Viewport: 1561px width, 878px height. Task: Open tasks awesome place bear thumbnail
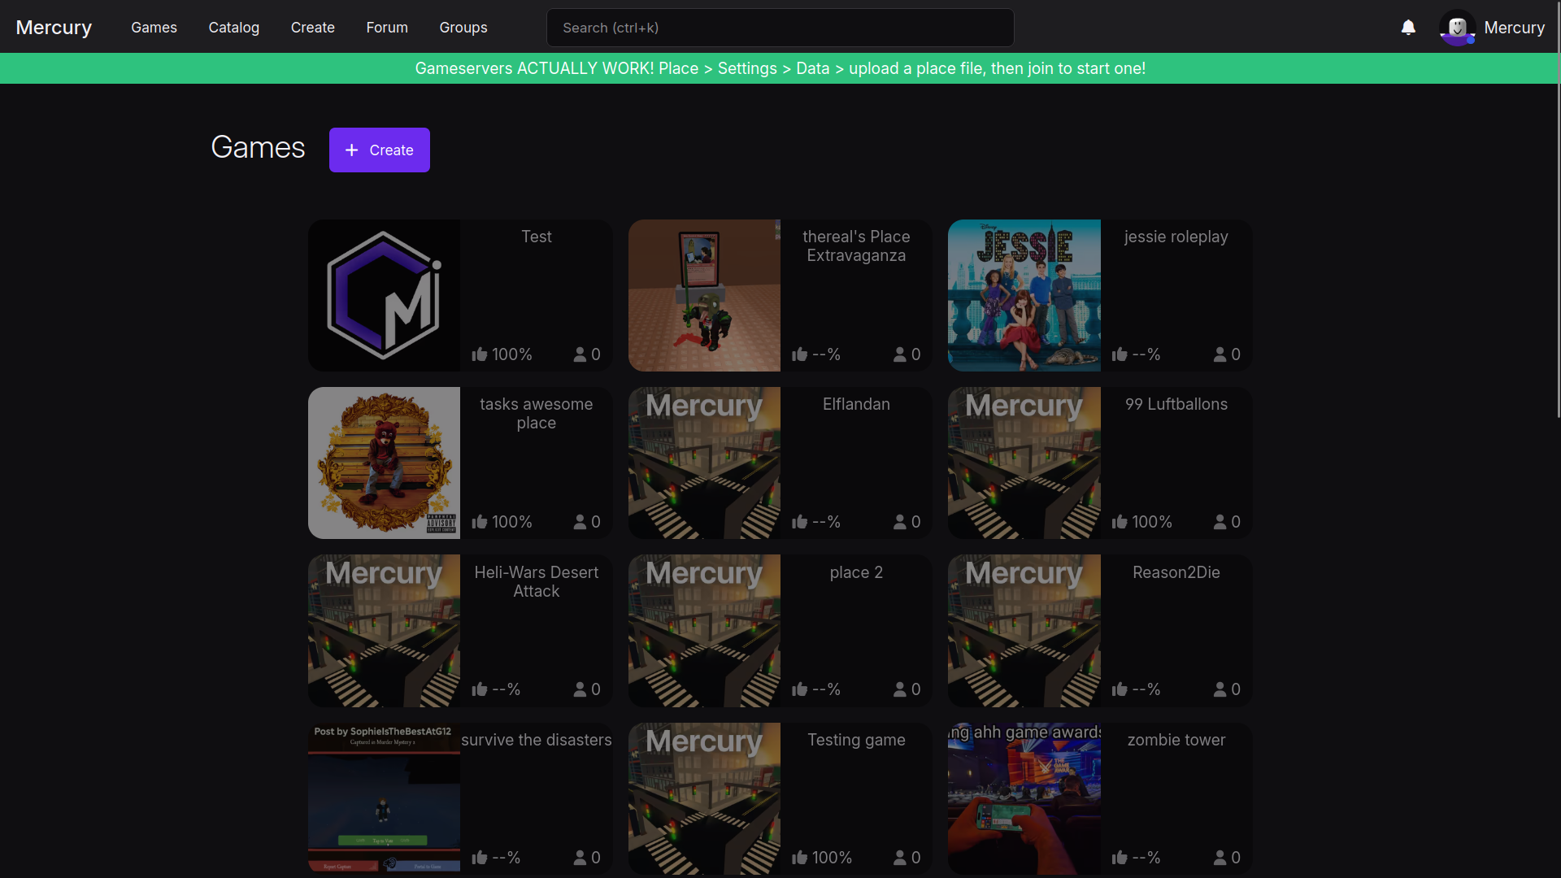384,463
